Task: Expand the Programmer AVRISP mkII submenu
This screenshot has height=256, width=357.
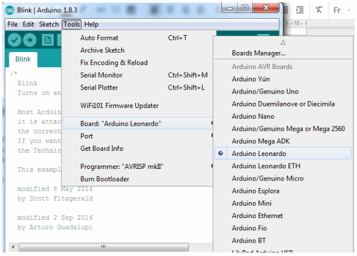Action: point(138,167)
